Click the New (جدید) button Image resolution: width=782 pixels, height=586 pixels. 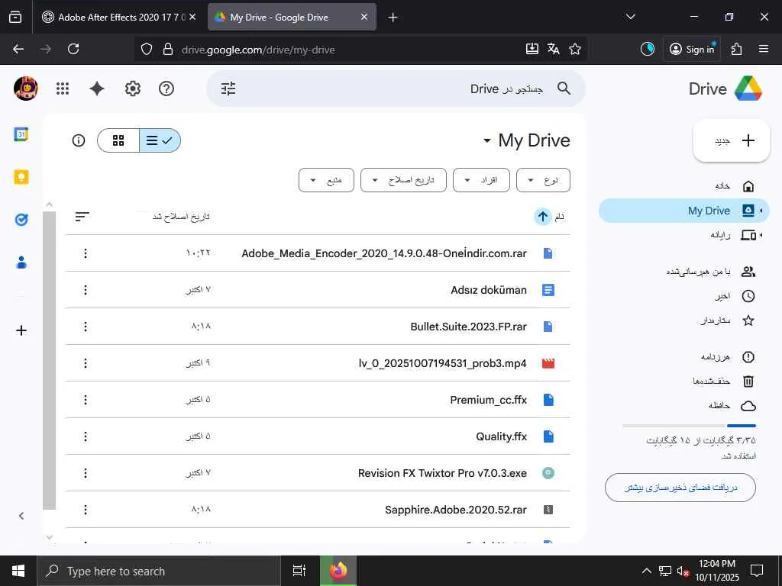[x=731, y=140]
